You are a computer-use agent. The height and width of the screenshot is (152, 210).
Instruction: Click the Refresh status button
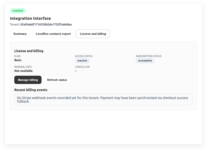pyautogui.click(x=57, y=80)
